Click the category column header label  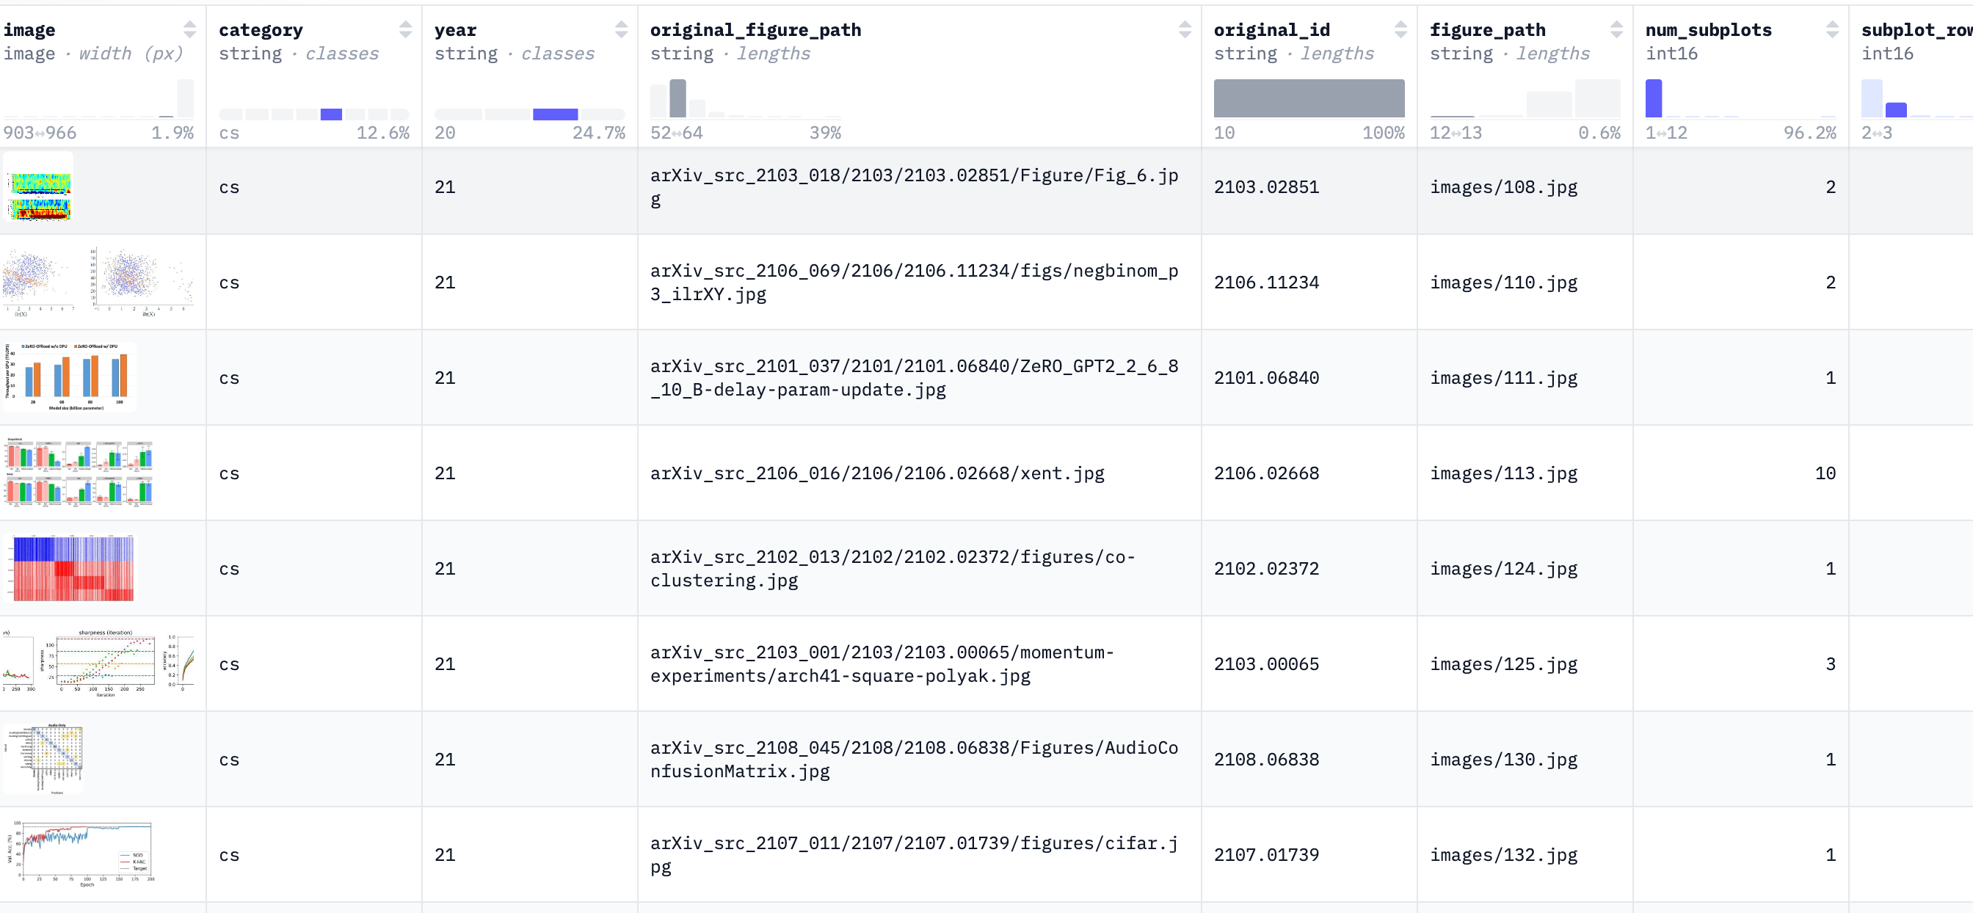[261, 29]
